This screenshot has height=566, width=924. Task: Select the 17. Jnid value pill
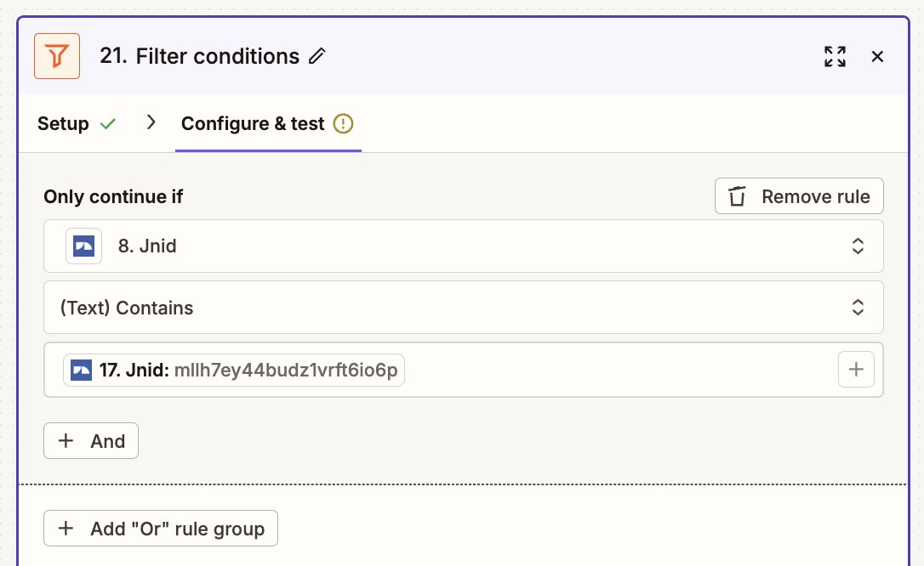point(234,370)
